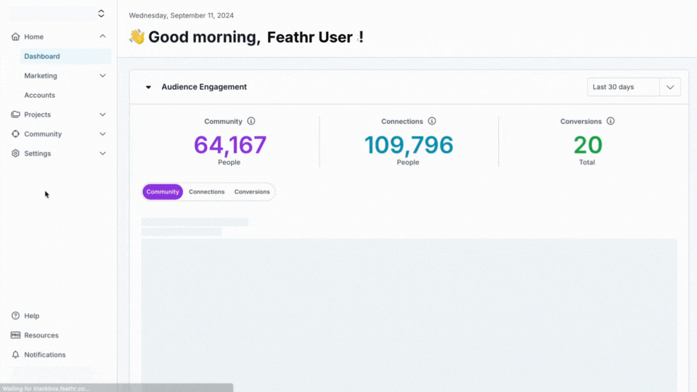Viewport: 697px width, 392px height.
Task: Click the Resources PRO badge icon
Action: (x=16, y=335)
